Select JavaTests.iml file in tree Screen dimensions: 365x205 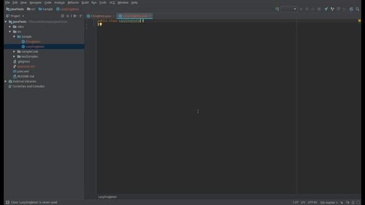point(24,67)
